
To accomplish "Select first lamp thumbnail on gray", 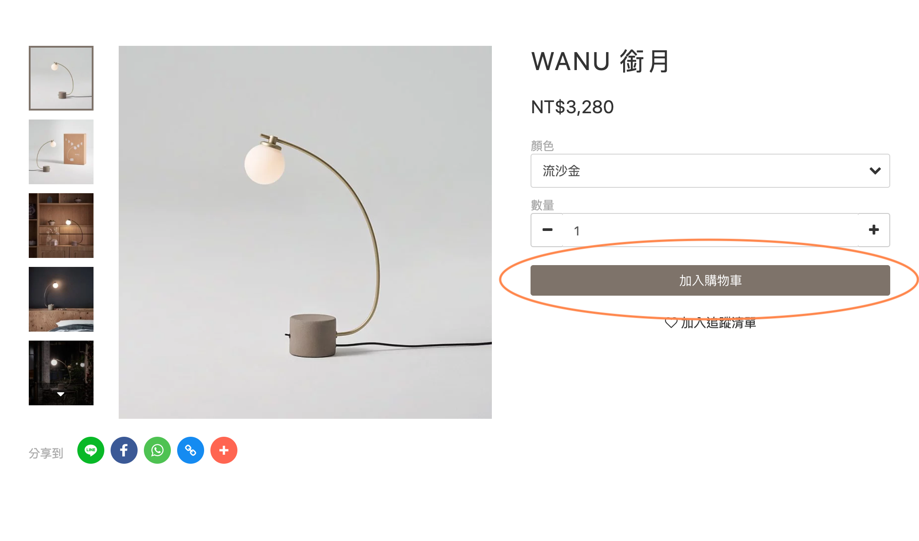I will point(61,78).
